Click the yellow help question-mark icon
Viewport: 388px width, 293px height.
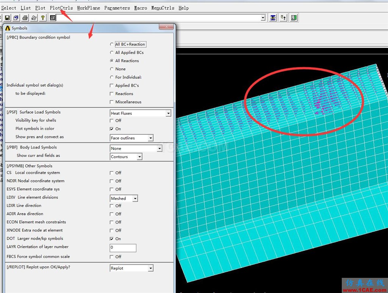[43, 17]
